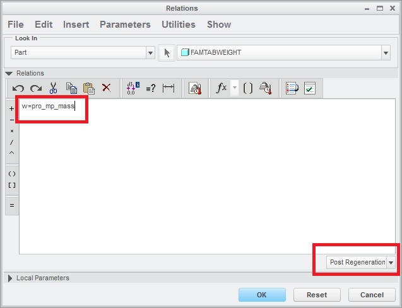The height and width of the screenshot is (308, 402).
Task: Insert function from list (fx) icon
Action: pyautogui.click(x=222, y=88)
